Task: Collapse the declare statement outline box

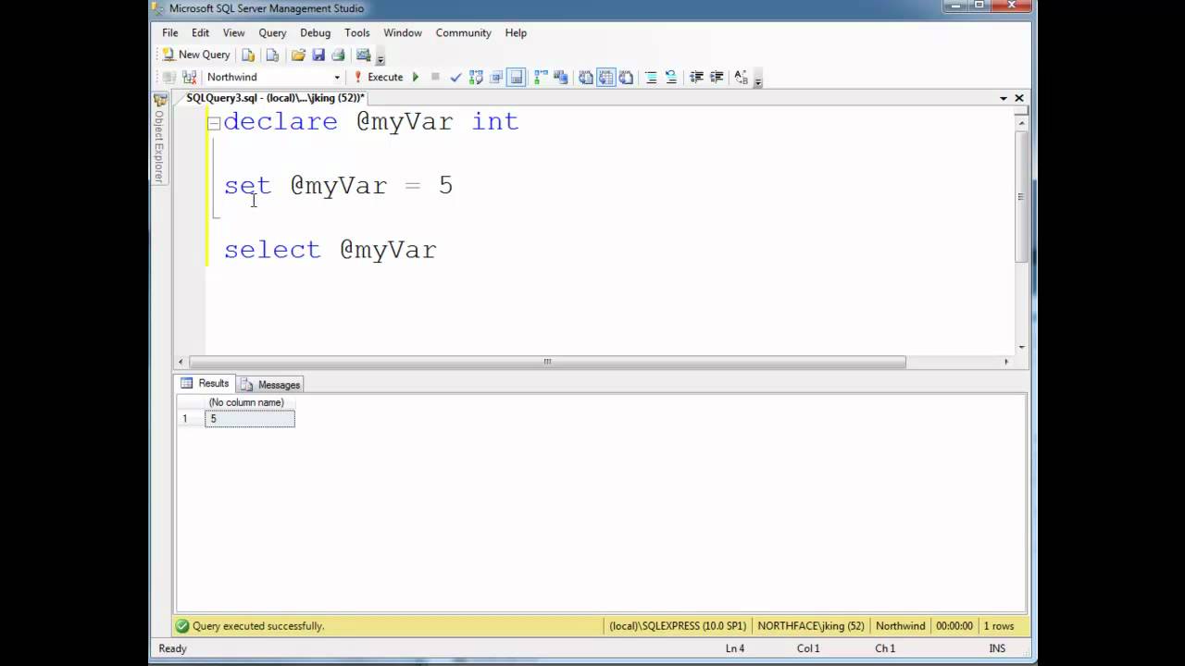Action: click(x=214, y=122)
